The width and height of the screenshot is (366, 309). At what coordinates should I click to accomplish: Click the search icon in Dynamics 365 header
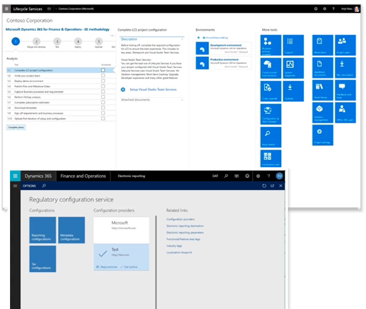(x=226, y=176)
